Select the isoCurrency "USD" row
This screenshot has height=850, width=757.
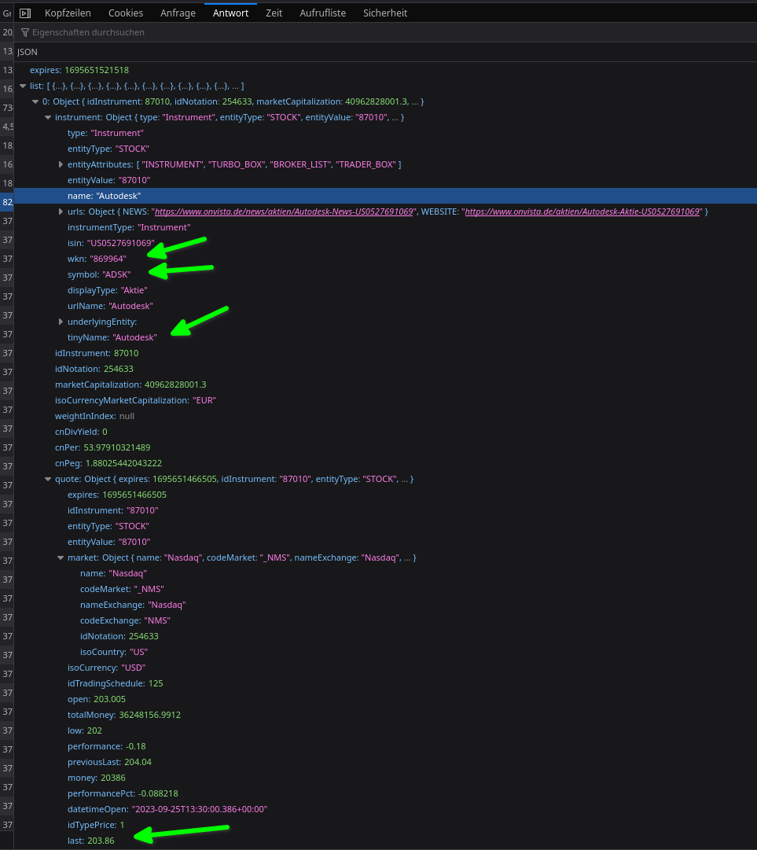(x=385, y=668)
